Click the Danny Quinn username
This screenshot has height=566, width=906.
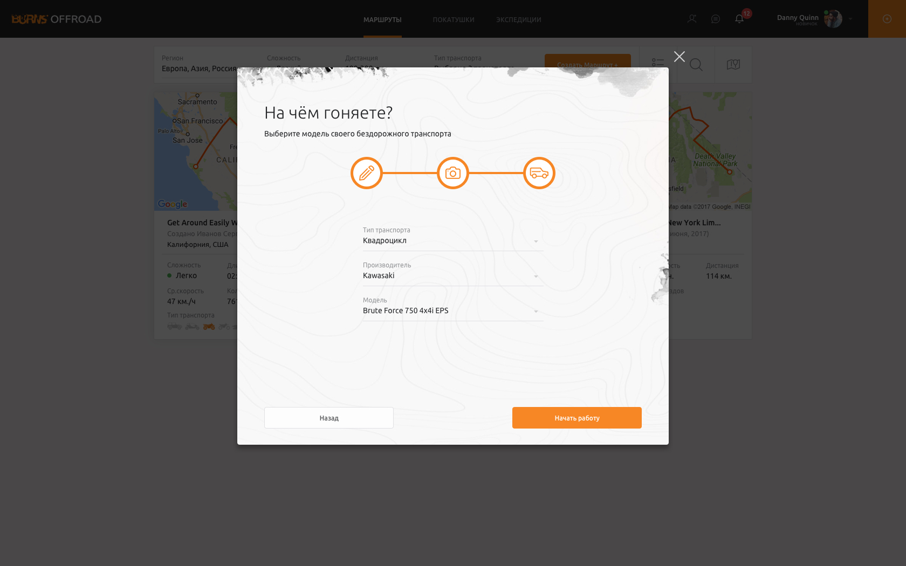(x=798, y=17)
